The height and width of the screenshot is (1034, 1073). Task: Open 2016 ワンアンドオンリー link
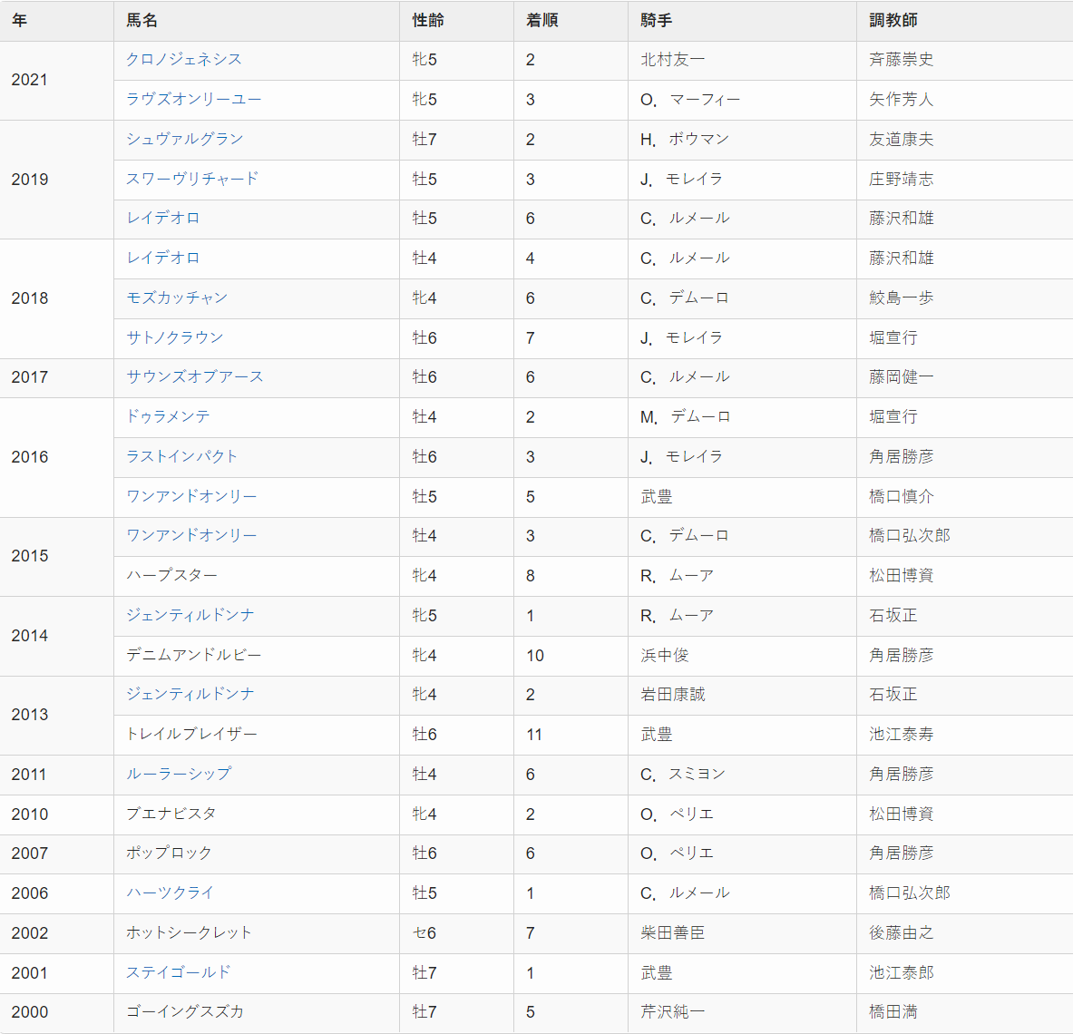click(191, 496)
